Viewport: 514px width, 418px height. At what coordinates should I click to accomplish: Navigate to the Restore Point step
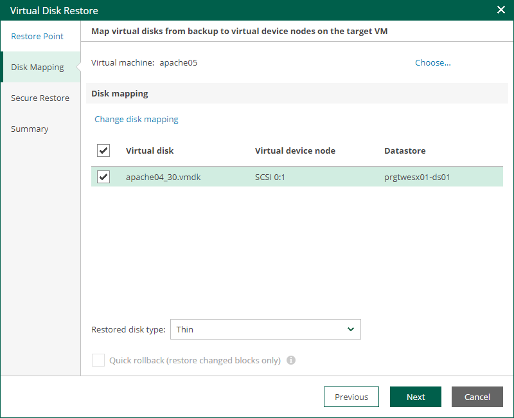click(37, 36)
